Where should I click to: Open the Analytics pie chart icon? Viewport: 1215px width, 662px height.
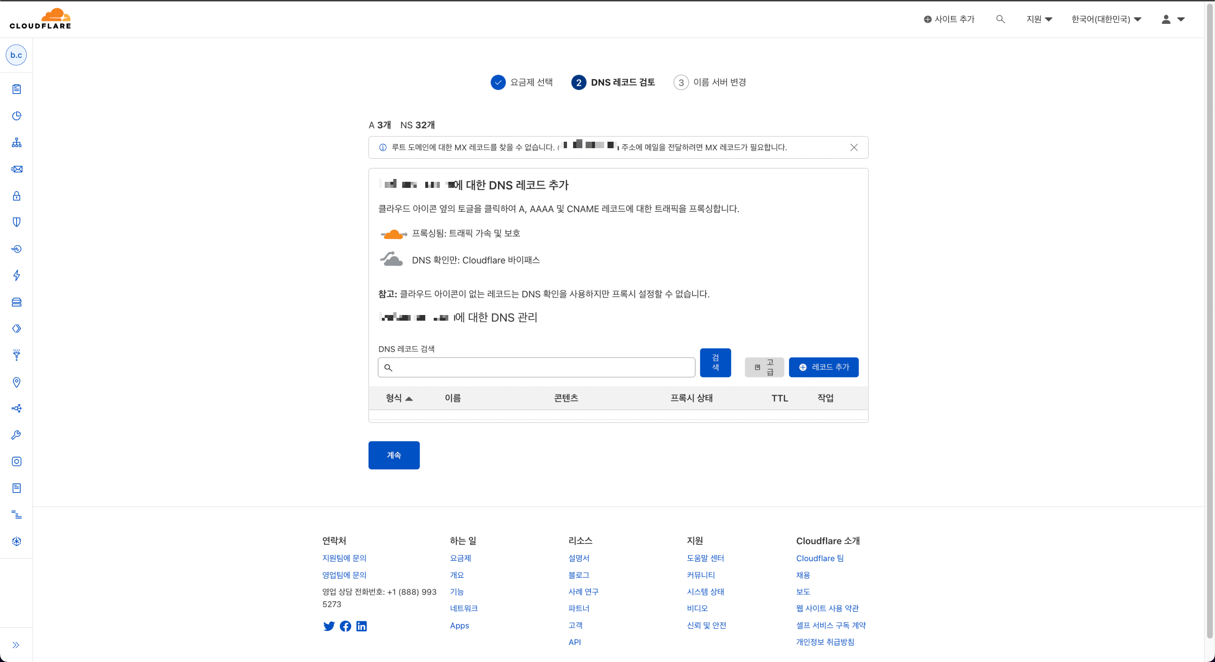pyautogui.click(x=17, y=116)
